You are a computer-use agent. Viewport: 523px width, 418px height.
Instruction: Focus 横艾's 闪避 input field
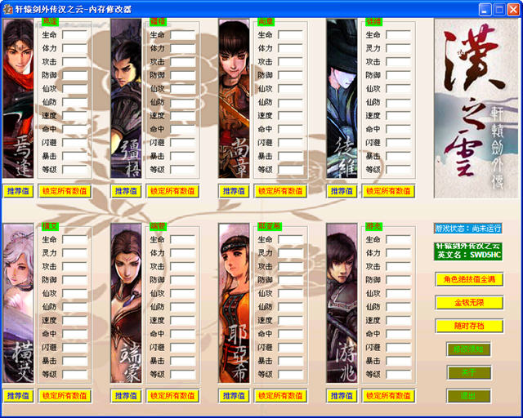coord(75,347)
